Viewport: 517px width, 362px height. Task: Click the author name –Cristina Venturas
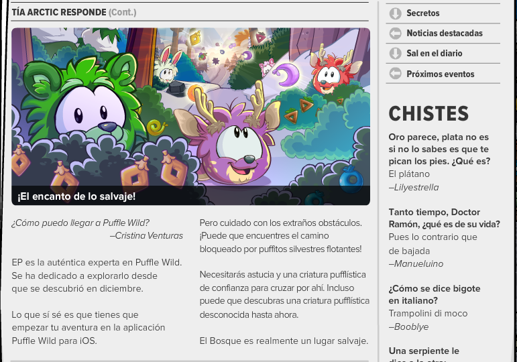click(146, 236)
